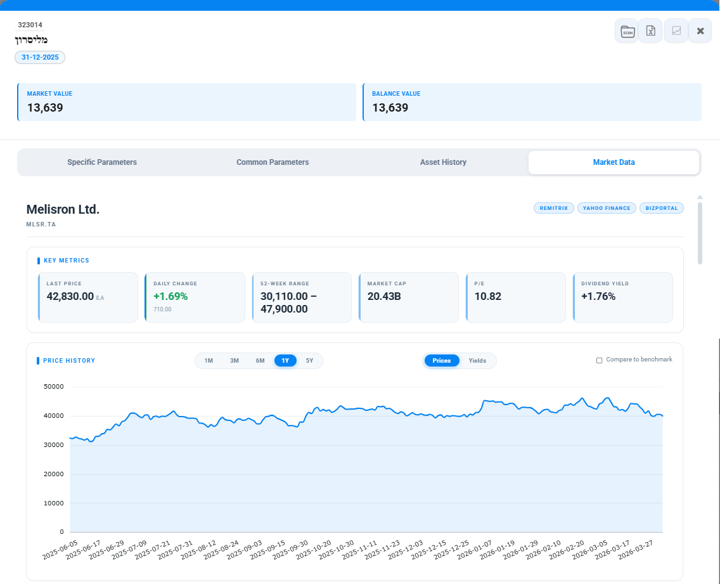The width and height of the screenshot is (720, 584).
Task: Set price history range to 5Y
Action: tap(309, 361)
